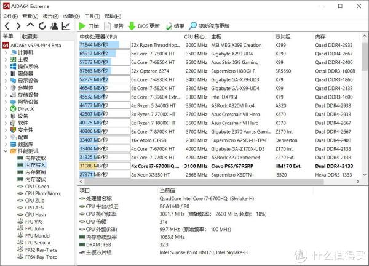Image resolution: width=369 pixels, height=266 pixels.
Task: Open 帮助(H) menu
Action: (113, 16)
